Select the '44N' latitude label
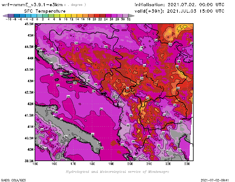235x182 pixels. click(31, 58)
